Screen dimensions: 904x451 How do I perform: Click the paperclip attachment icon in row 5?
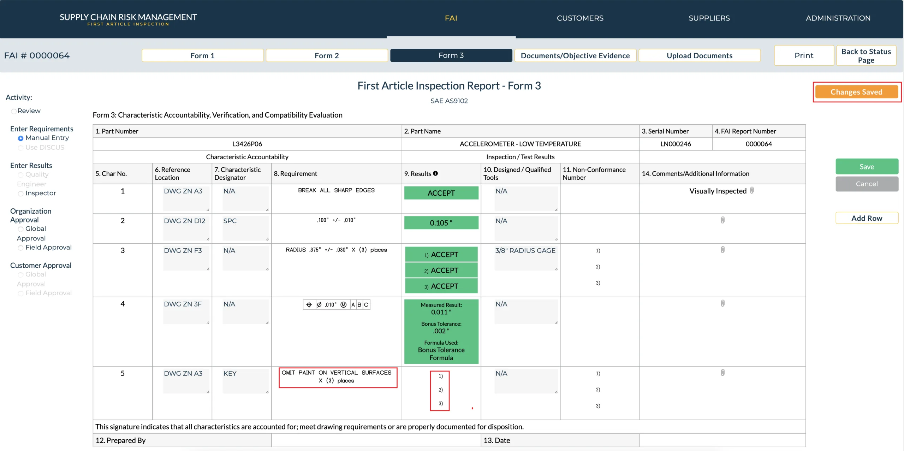722,373
